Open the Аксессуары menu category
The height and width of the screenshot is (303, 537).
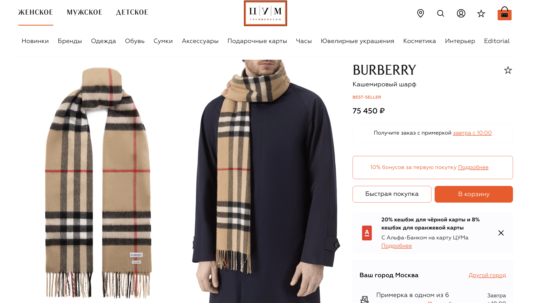tap(200, 41)
